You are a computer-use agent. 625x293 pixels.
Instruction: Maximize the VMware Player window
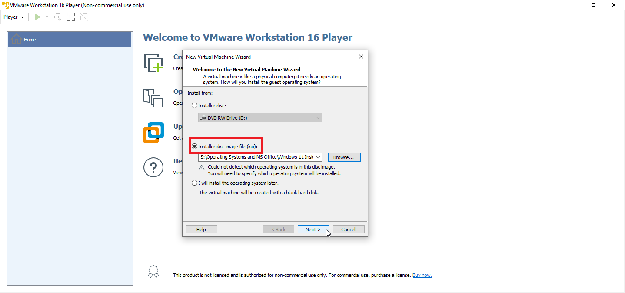[x=593, y=5]
